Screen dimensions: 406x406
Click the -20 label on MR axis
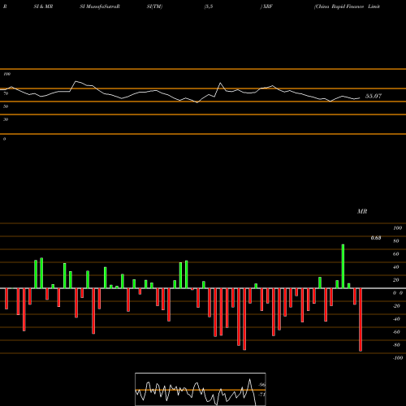396,306
